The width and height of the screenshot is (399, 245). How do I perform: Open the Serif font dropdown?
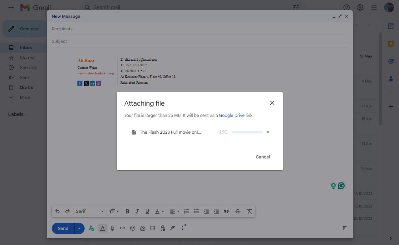tap(90, 211)
